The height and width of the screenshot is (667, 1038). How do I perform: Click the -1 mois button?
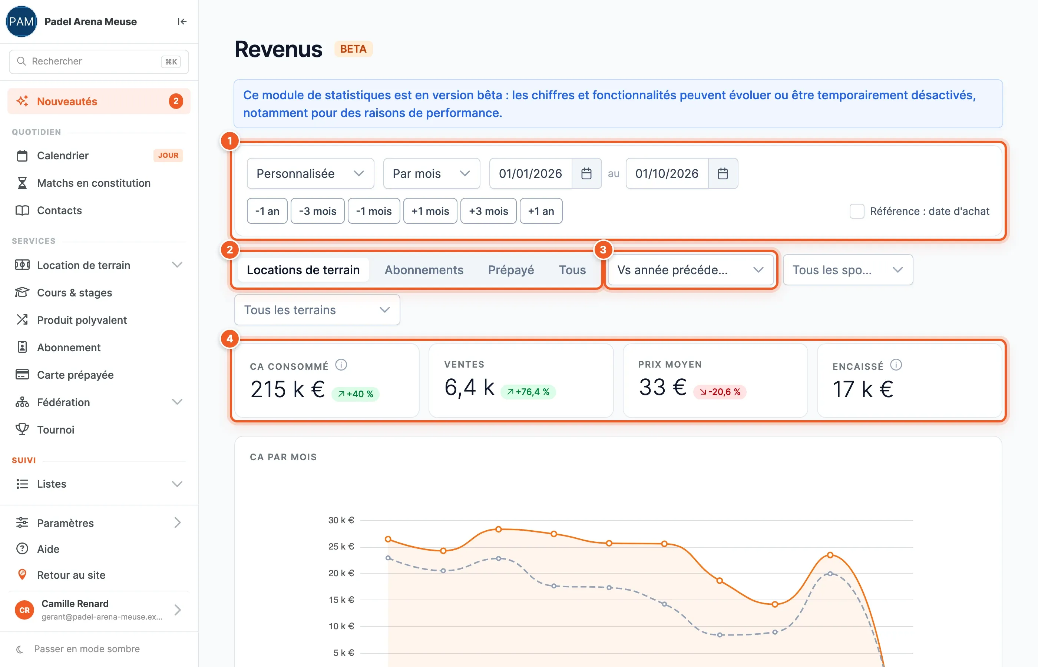point(374,211)
